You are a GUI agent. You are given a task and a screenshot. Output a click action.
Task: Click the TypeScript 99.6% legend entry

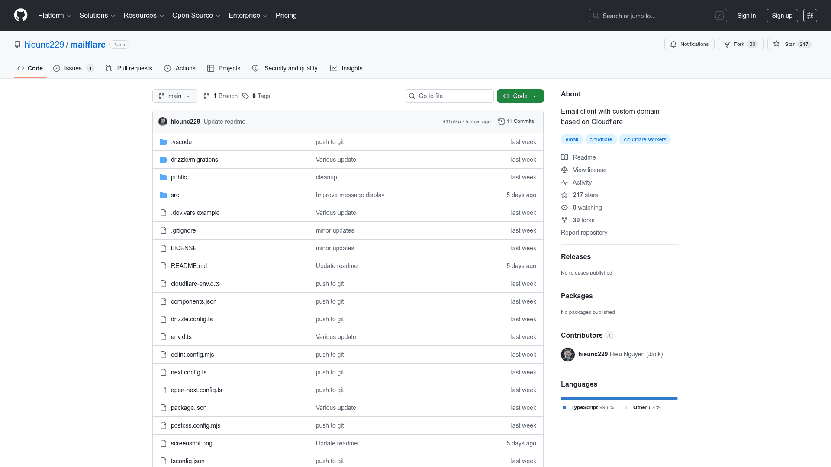point(588,407)
